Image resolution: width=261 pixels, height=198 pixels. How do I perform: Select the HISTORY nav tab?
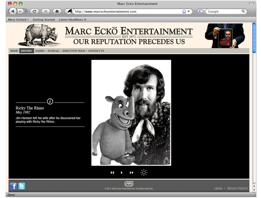[26, 51]
